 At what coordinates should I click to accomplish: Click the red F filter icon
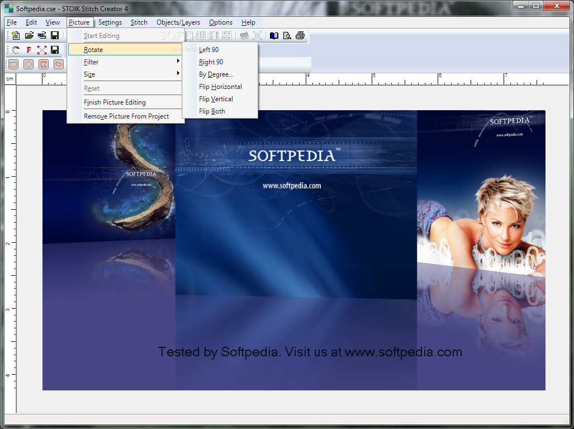[x=29, y=50]
